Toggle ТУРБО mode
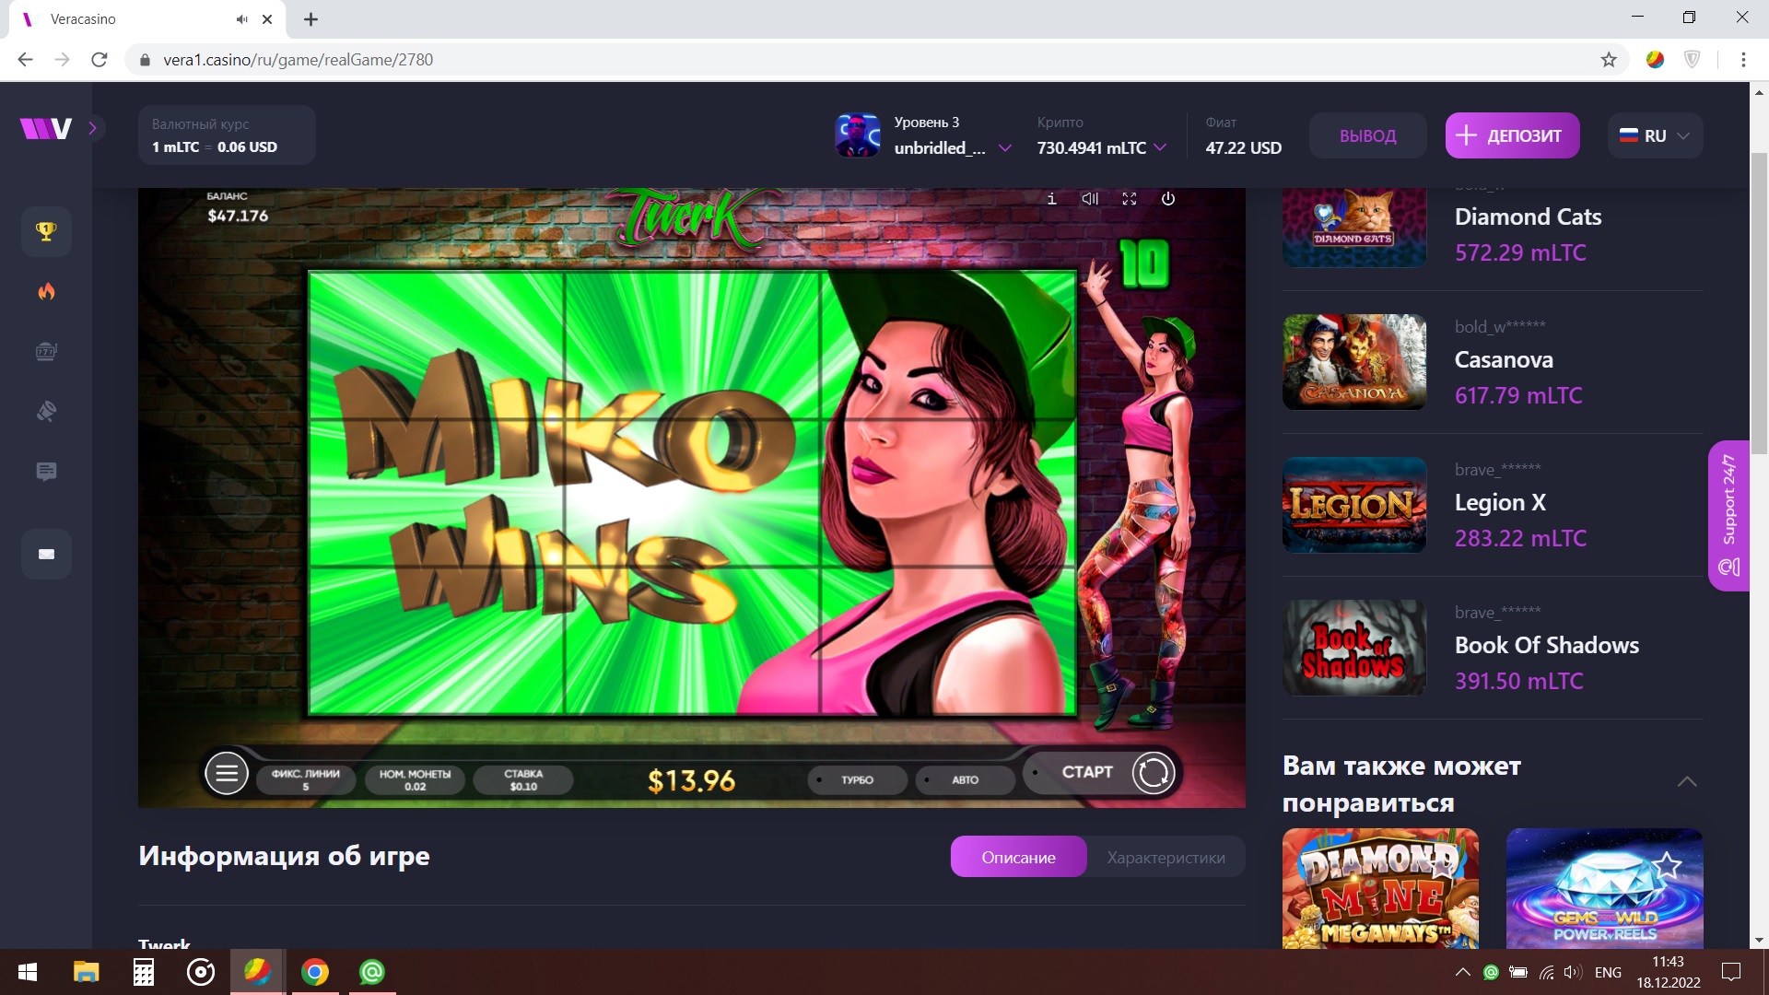This screenshot has height=995, width=1769. tap(856, 779)
